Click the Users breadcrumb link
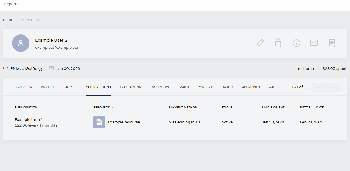350x171 pixels. click(x=8, y=20)
